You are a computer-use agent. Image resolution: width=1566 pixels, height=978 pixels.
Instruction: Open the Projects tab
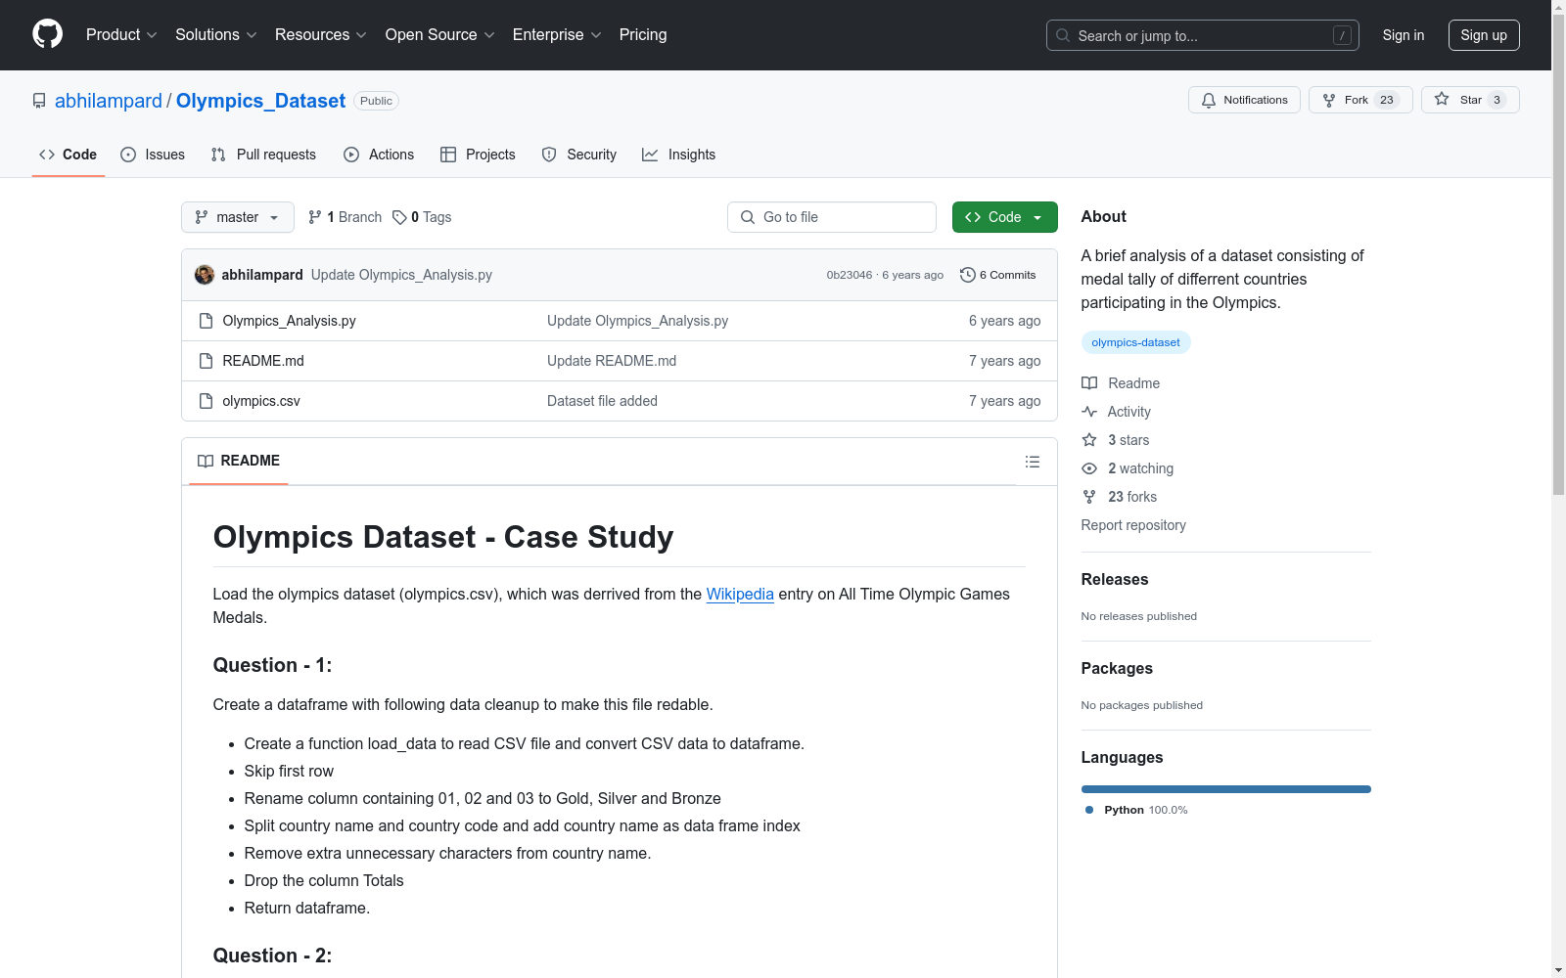click(478, 155)
